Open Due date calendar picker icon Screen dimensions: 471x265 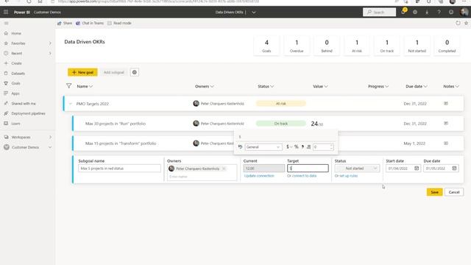[x=454, y=169]
